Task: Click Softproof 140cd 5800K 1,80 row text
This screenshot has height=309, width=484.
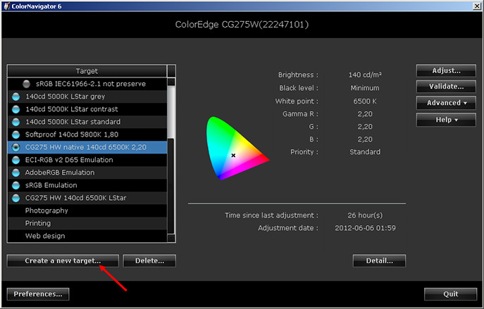Action: 72,134
